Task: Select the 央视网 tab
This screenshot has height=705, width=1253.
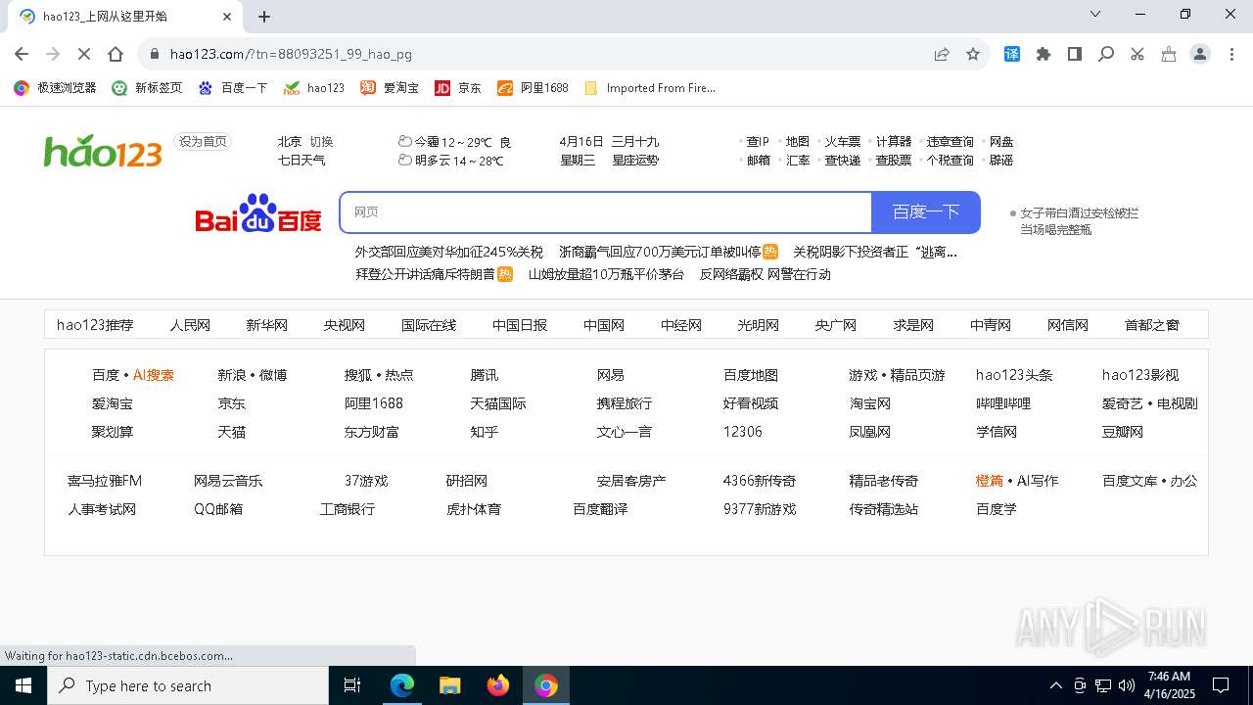Action: click(345, 325)
